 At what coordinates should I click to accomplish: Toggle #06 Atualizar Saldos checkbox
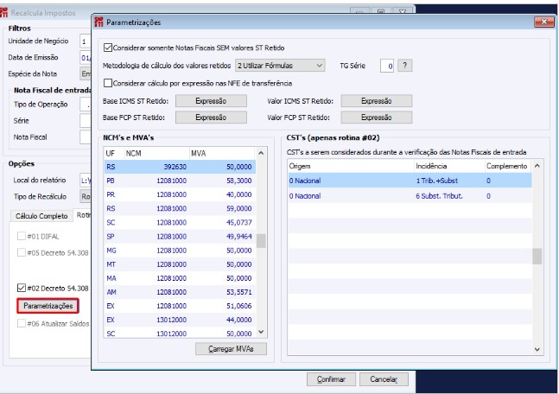[x=22, y=323]
